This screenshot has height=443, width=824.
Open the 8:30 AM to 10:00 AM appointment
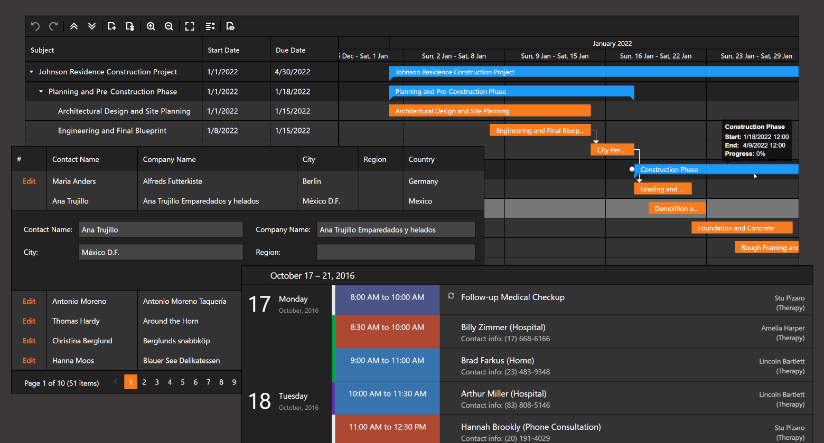pyautogui.click(x=387, y=332)
